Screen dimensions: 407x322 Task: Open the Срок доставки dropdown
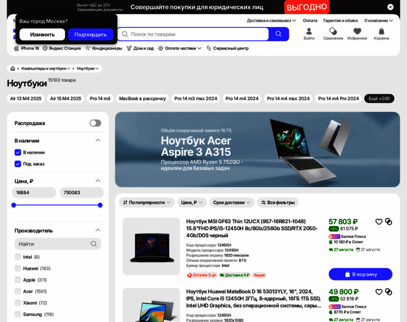[x=231, y=202]
